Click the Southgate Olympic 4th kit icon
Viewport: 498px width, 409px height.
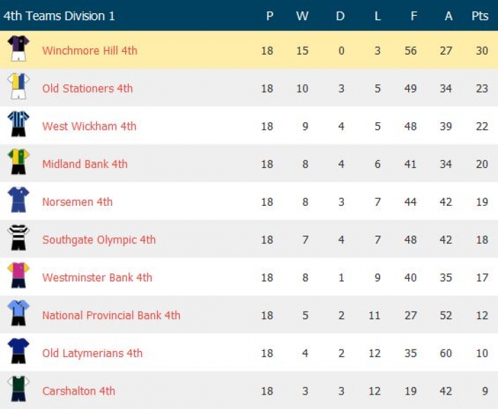click(18, 239)
